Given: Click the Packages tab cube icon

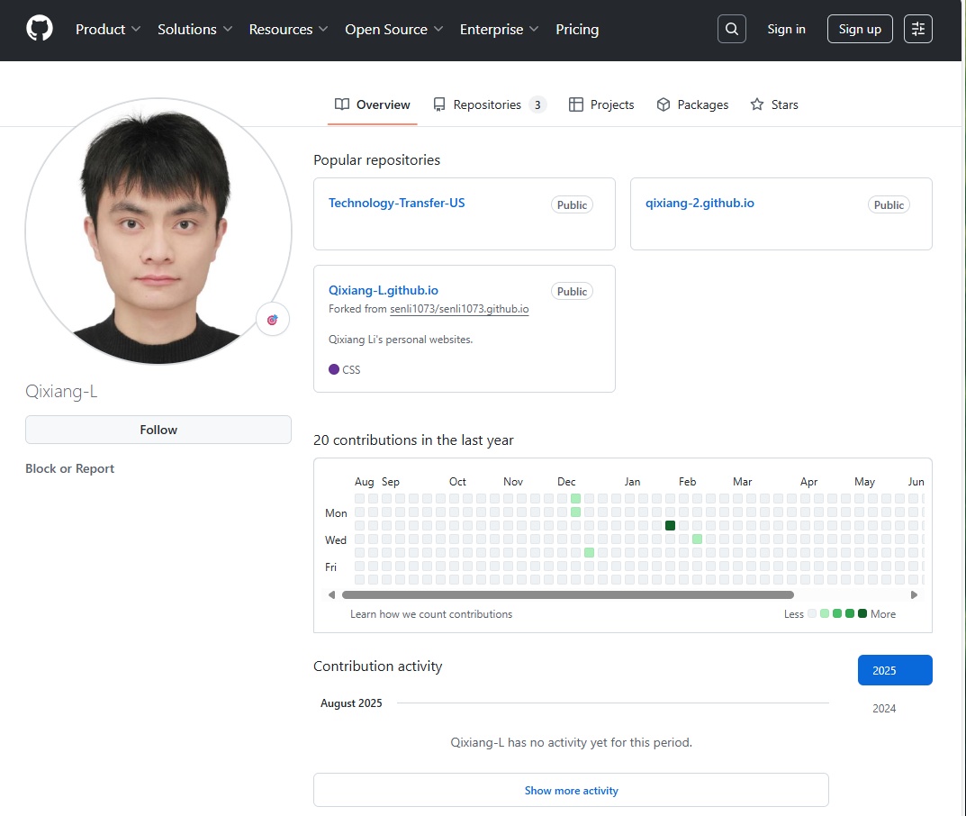Looking at the screenshot, I should [x=664, y=104].
